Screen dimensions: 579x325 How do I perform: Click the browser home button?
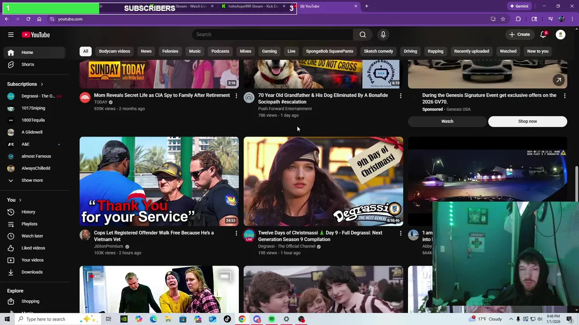tap(39, 19)
